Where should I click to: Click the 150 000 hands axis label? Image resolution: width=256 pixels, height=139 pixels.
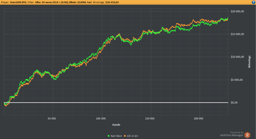tap(150, 119)
